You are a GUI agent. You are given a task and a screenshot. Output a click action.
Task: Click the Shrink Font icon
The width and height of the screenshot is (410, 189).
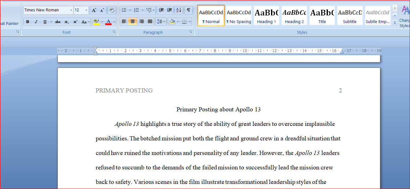[102, 10]
